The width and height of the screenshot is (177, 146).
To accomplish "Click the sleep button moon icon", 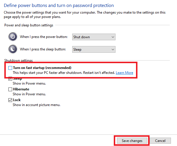I will (x=13, y=49).
